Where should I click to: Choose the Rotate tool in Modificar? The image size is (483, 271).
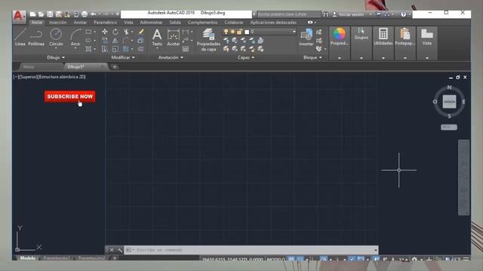click(x=115, y=32)
